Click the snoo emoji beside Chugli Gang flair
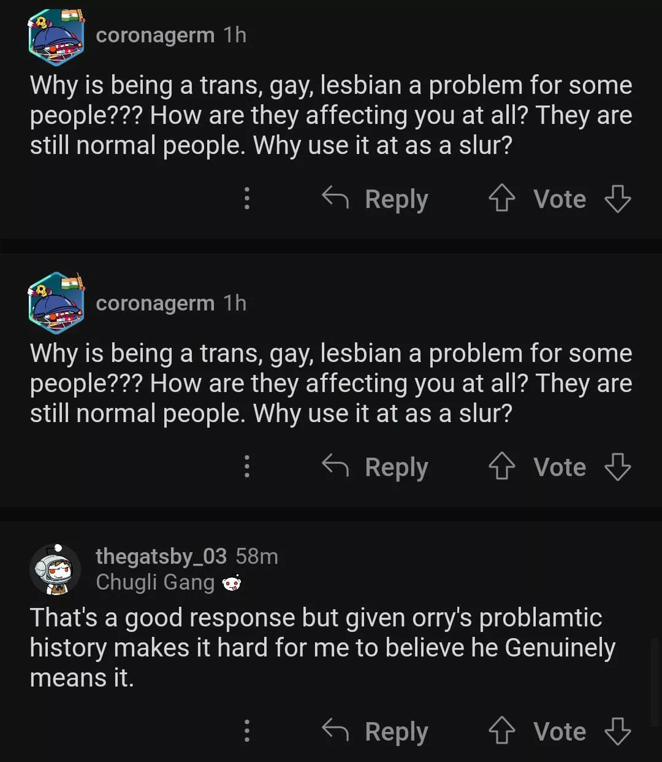The image size is (662, 762). coord(232,583)
